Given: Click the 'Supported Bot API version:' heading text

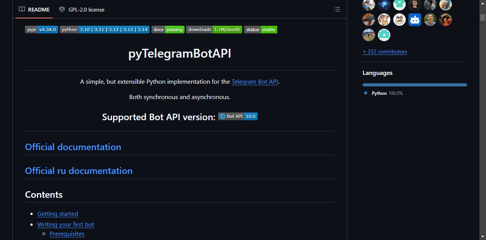Looking at the screenshot, I should [158, 117].
